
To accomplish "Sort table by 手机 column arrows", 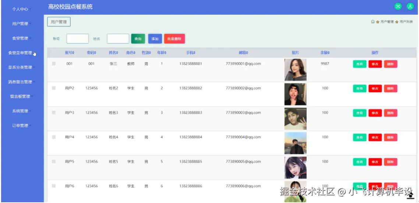I will pos(194,53).
